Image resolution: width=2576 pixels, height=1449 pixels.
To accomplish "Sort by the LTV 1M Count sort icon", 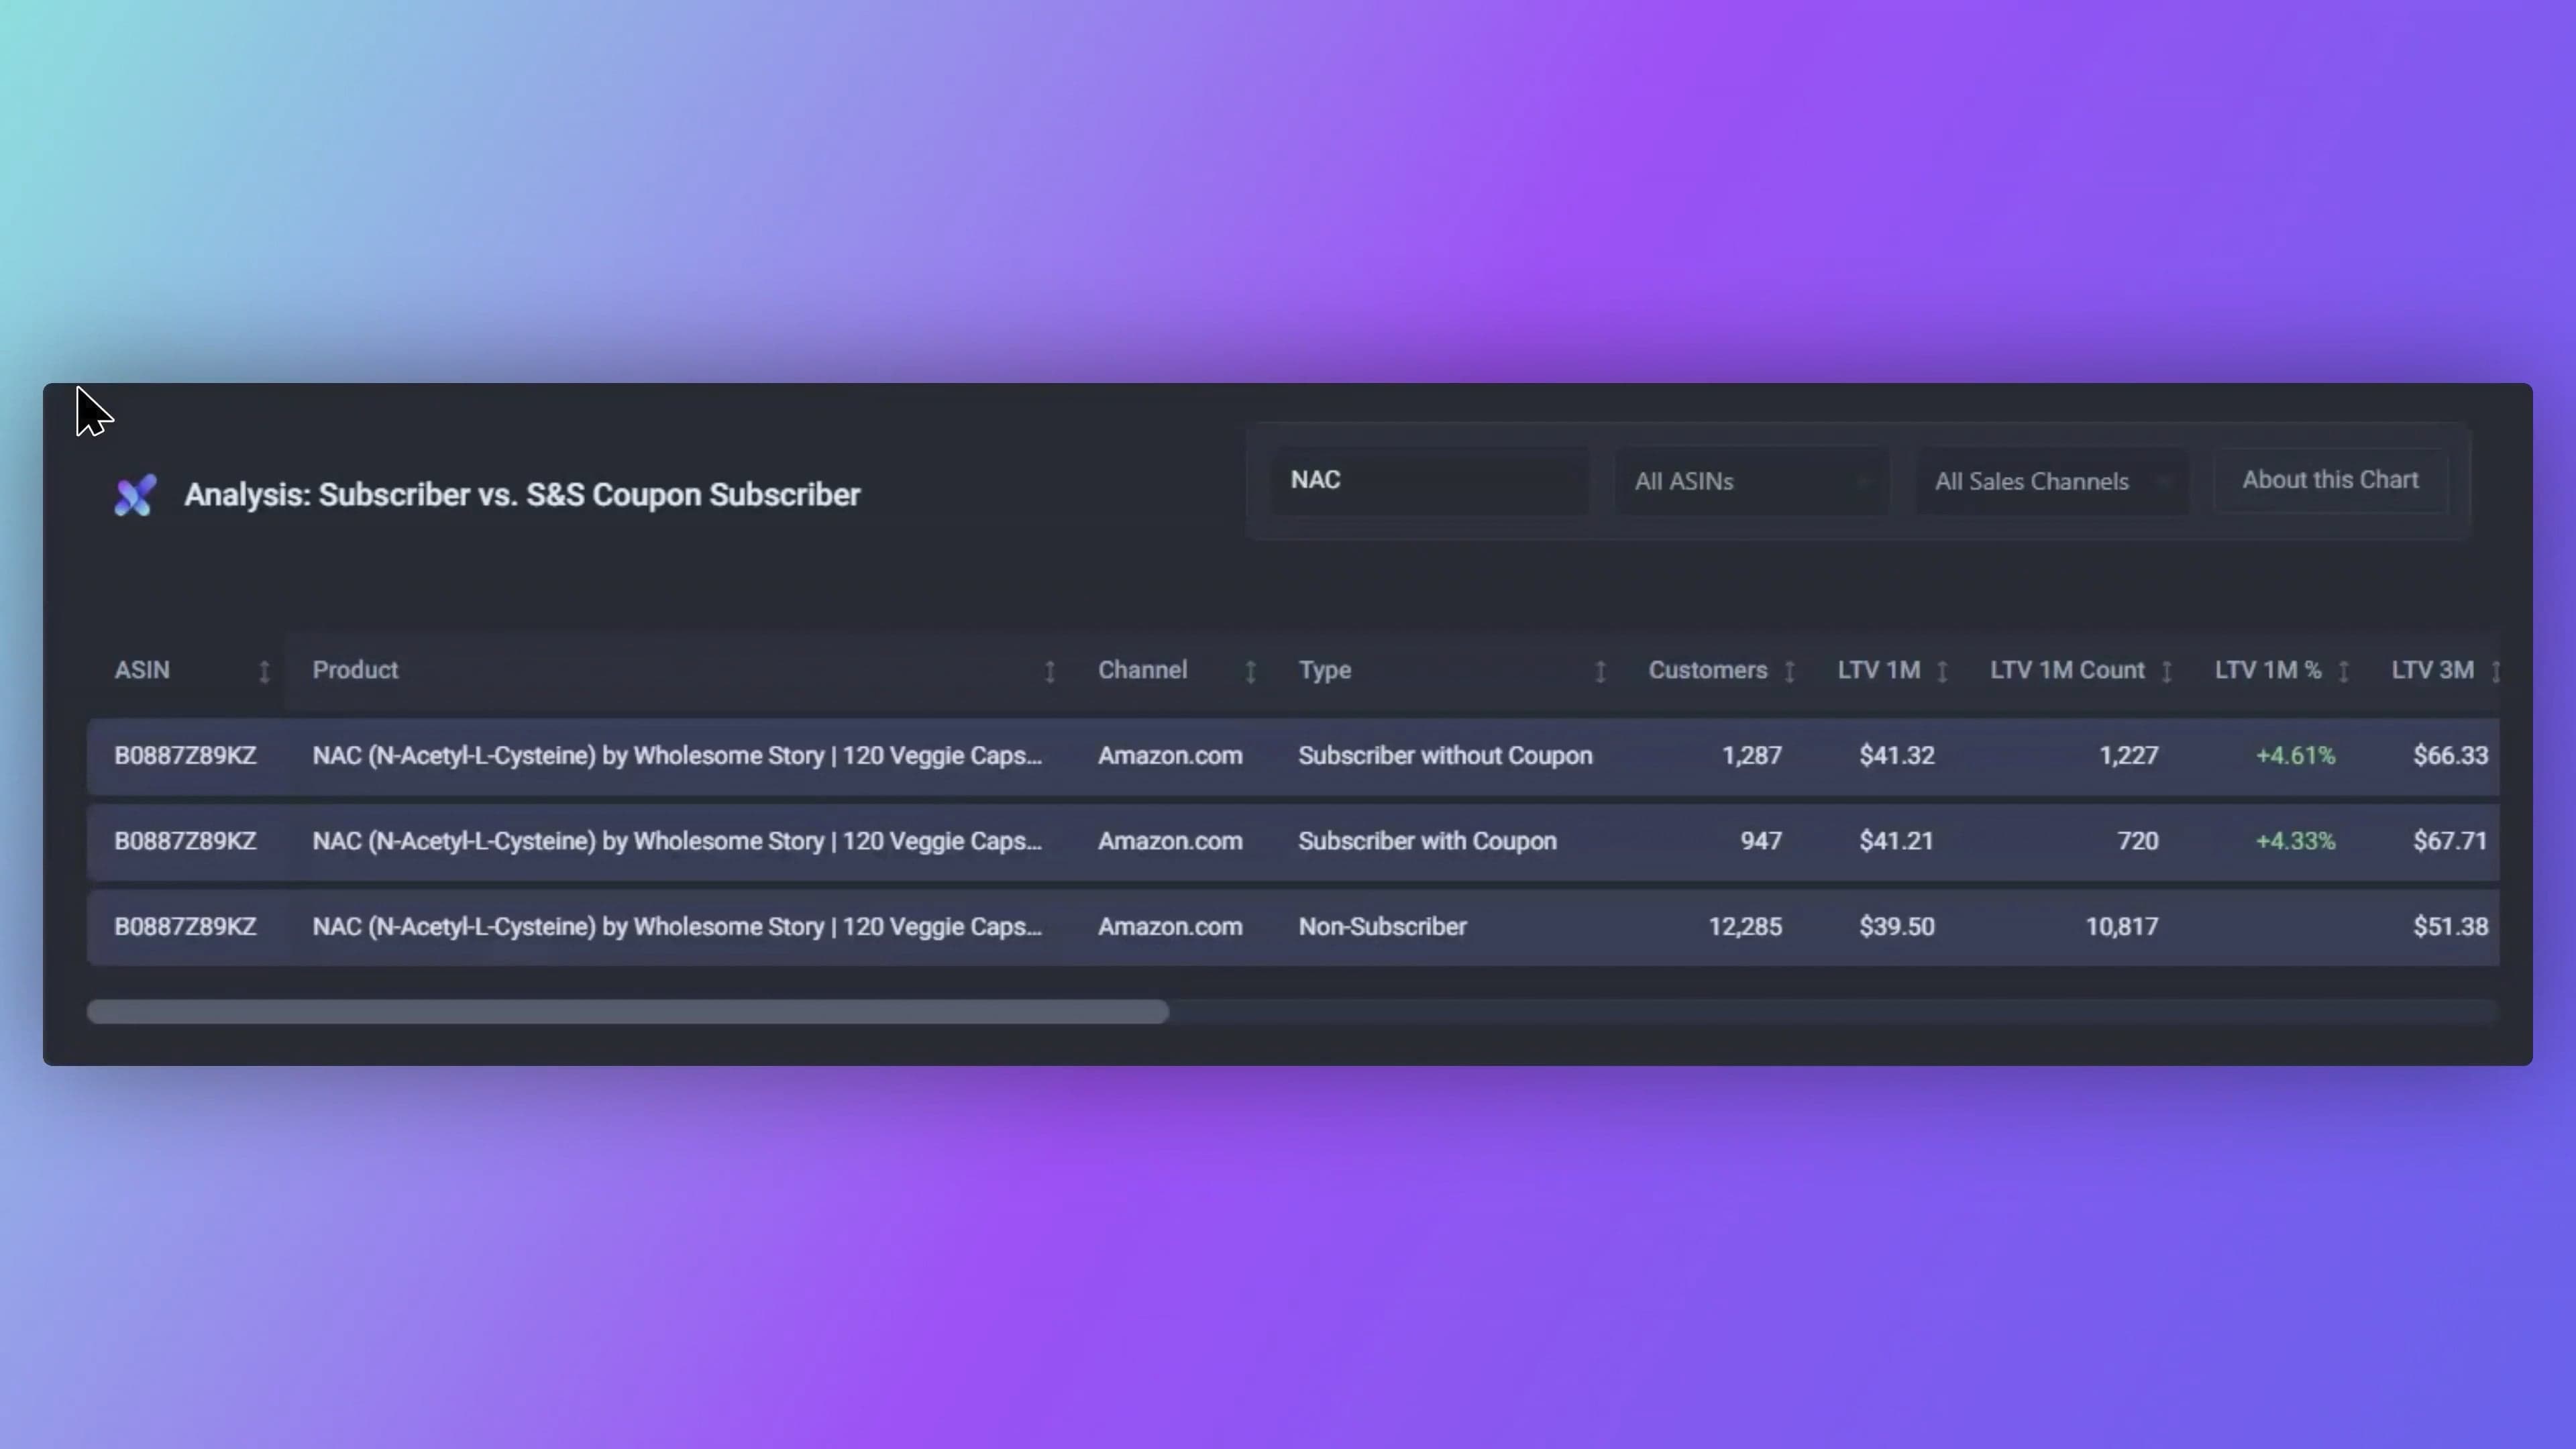I will pyautogui.click(x=2166, y=672).
